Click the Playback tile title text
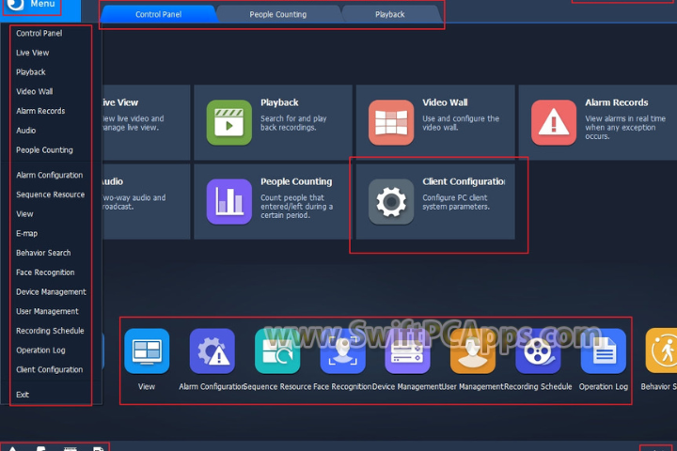 click(279, 102)
